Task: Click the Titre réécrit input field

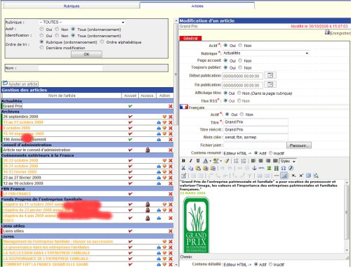Action: click(x=256, y=129)
